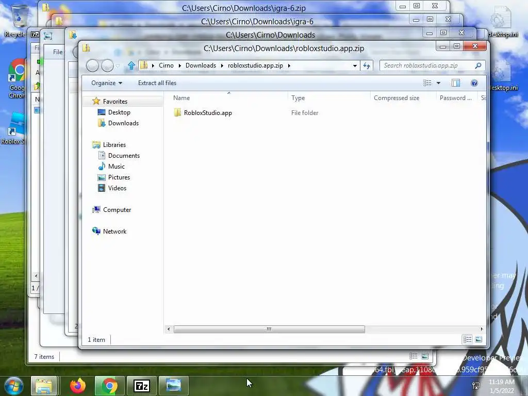Click the 1 item status text

tap(96, 340)
